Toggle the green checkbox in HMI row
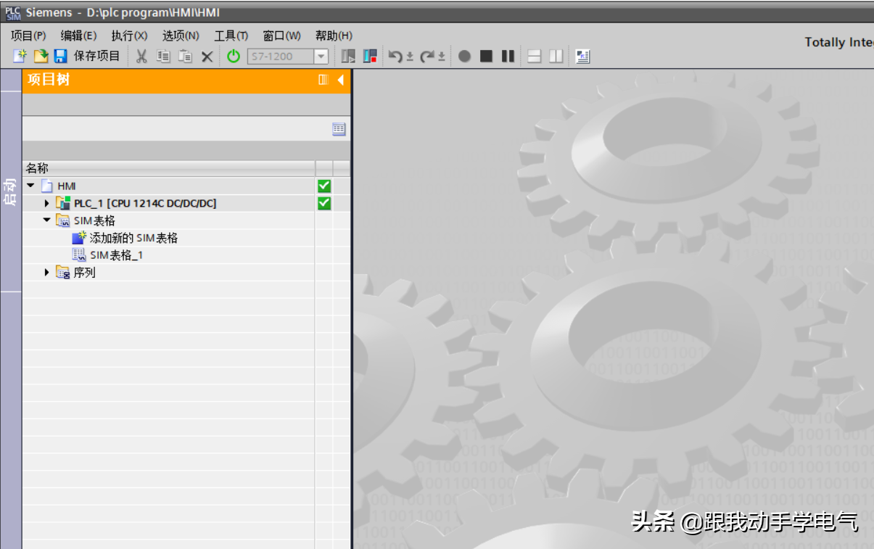Image resolution: width=874 pixels, height=549 pixels. [324, 186]
